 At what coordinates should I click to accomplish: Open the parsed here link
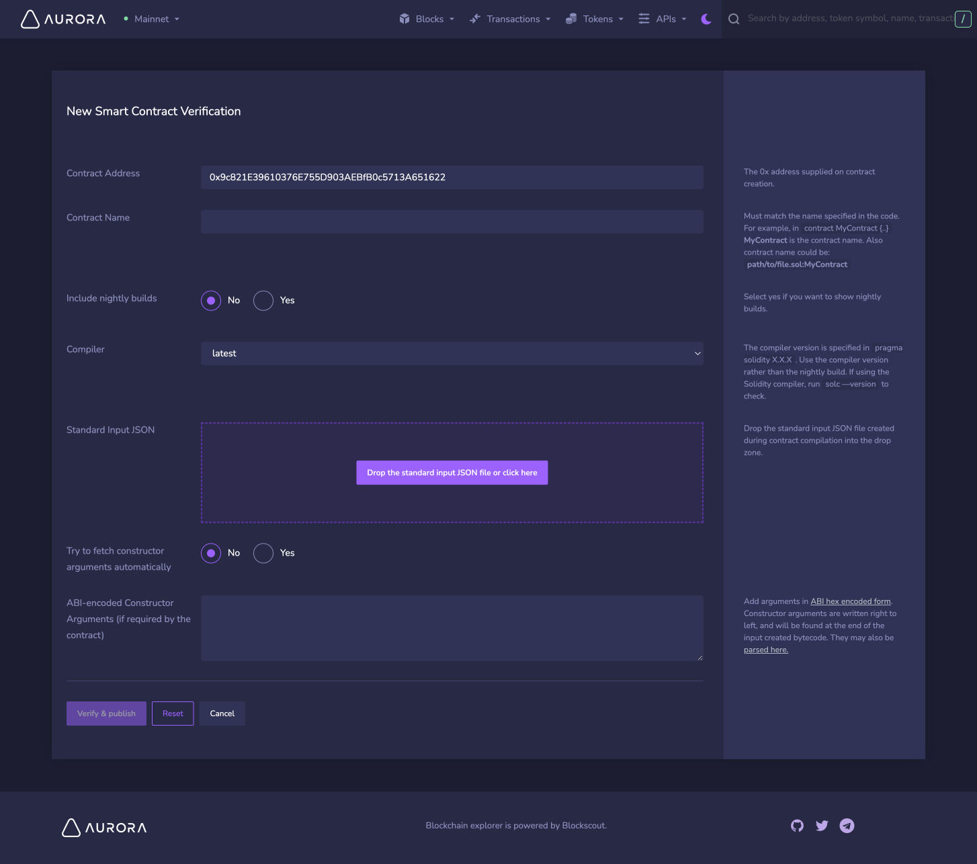coord(766,650)
